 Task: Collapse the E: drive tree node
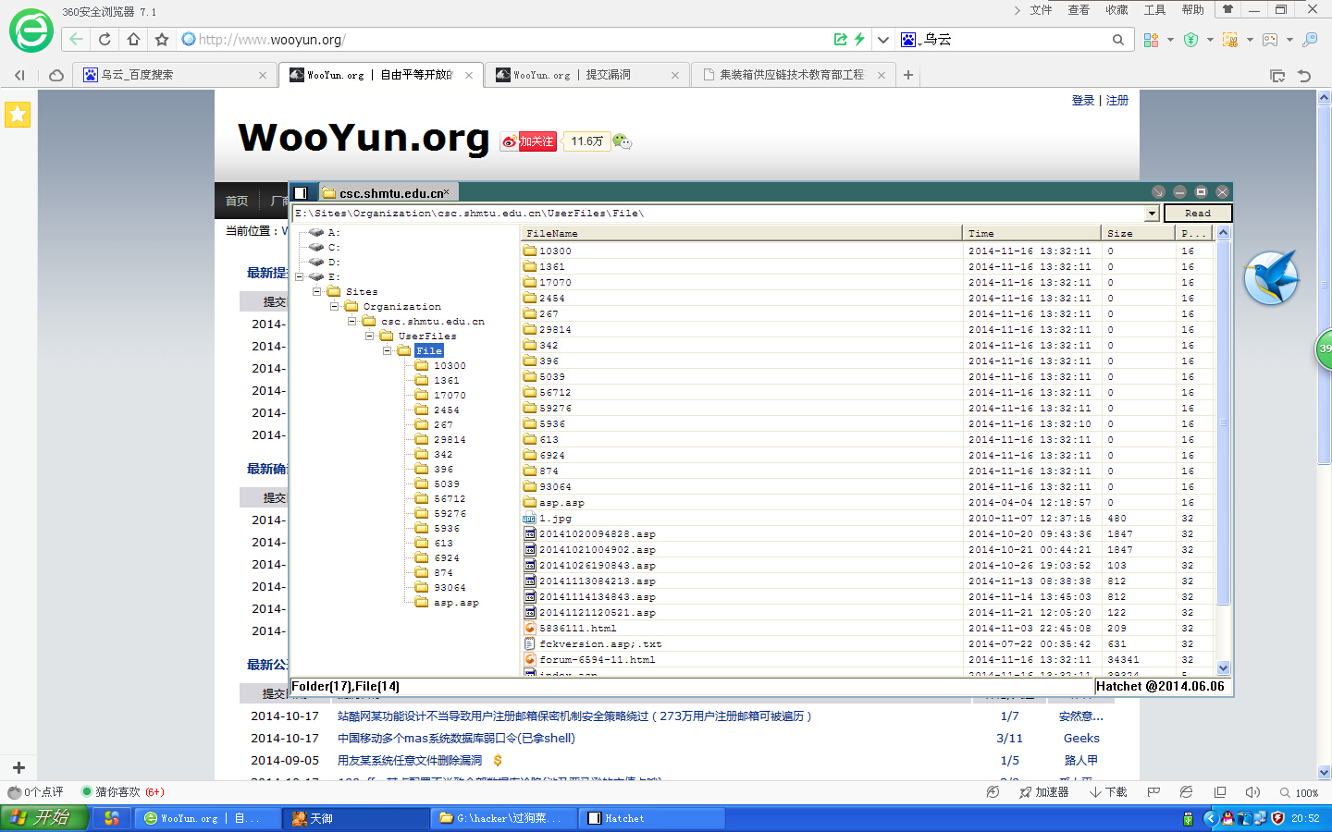300,276
